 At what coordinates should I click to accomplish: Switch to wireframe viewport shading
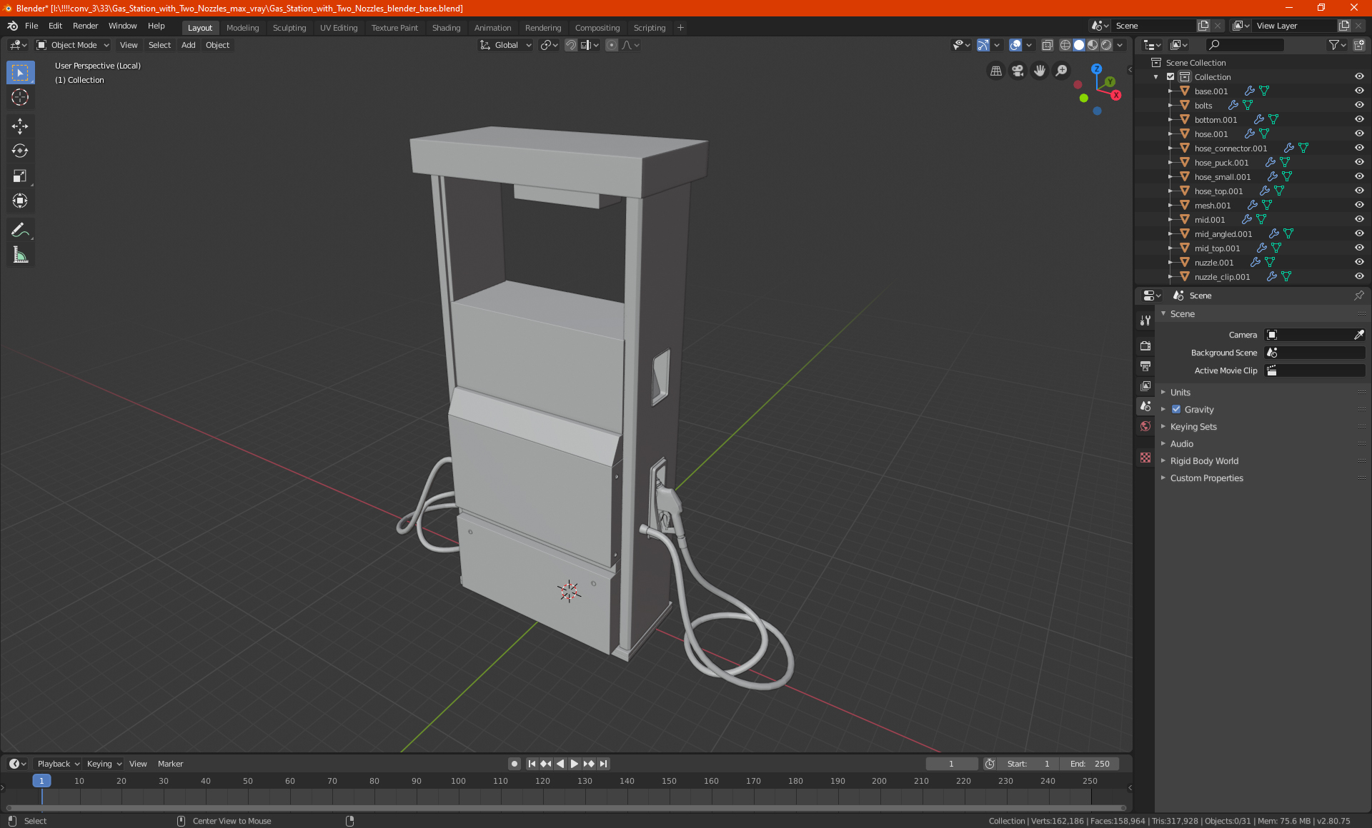coord(1065,45)
